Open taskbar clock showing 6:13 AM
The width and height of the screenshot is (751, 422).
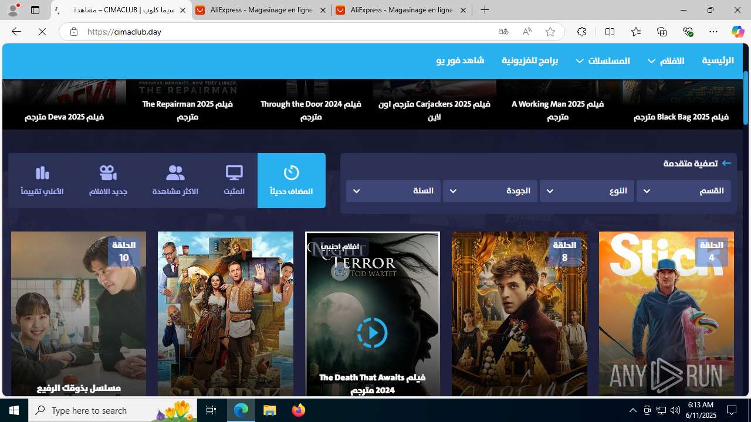point(700,410)
